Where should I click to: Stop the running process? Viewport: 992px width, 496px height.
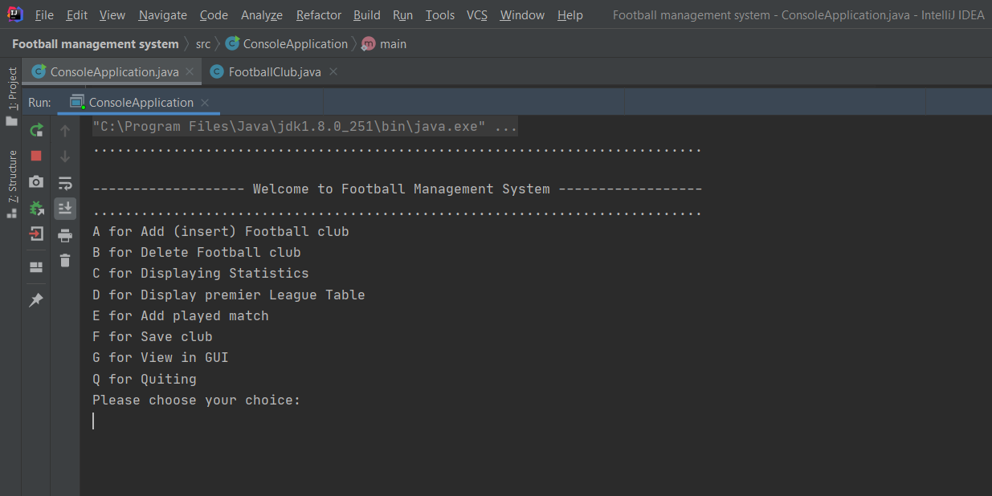36,156
